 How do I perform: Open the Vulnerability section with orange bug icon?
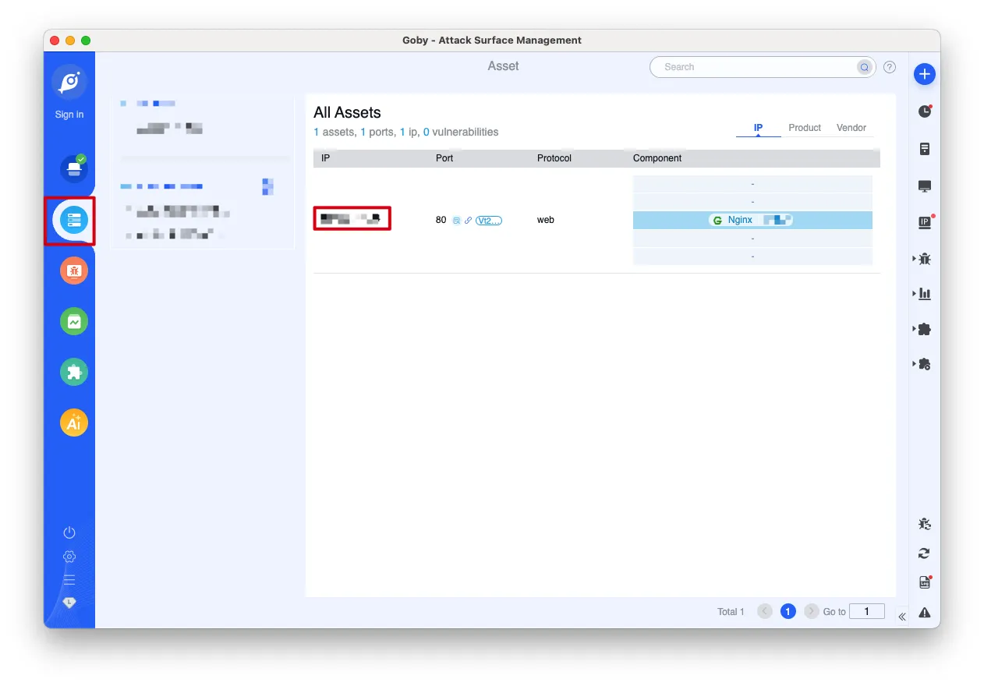74,271
